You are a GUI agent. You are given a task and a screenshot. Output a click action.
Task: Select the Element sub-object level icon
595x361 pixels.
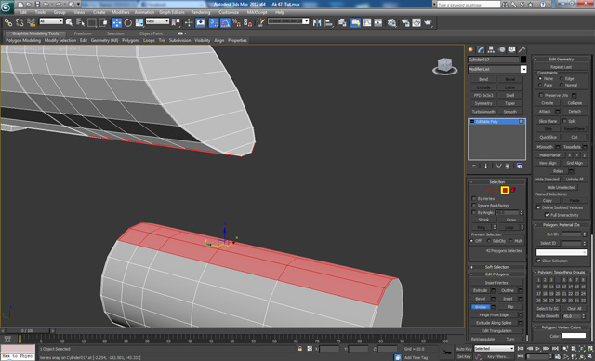pyautogui.click(x=513, y=190)
